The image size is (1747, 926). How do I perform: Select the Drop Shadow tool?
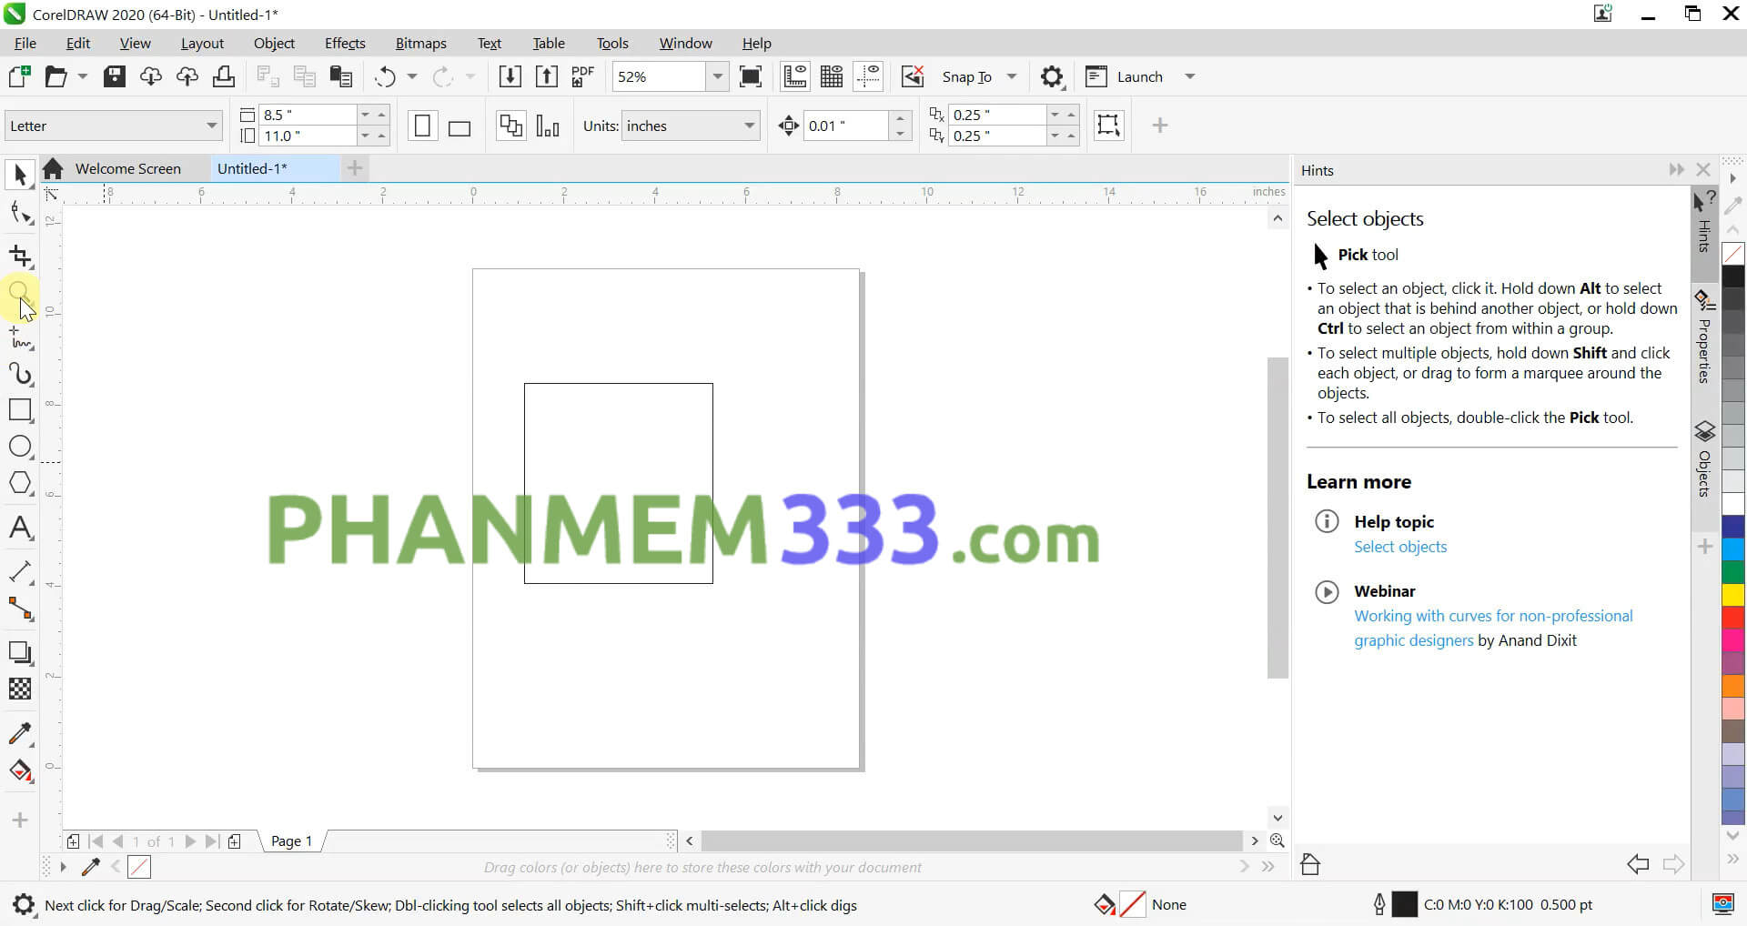coord(20,652)
